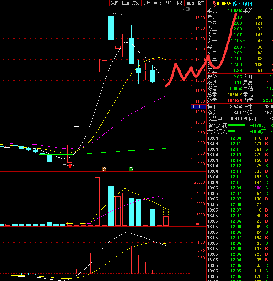Click the 外盘 value 184524

pyautogui.click(x=235, y=100)
